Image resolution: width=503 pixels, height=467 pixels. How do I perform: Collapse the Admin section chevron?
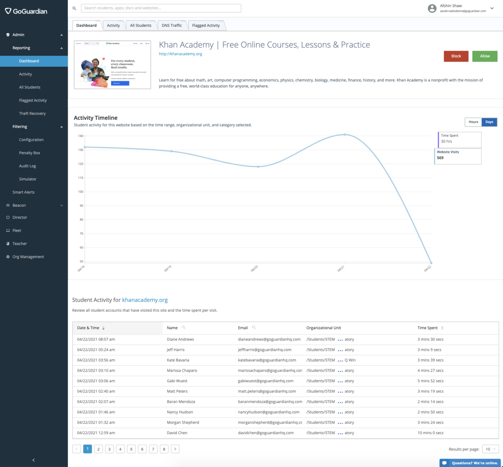coord(62,35)
